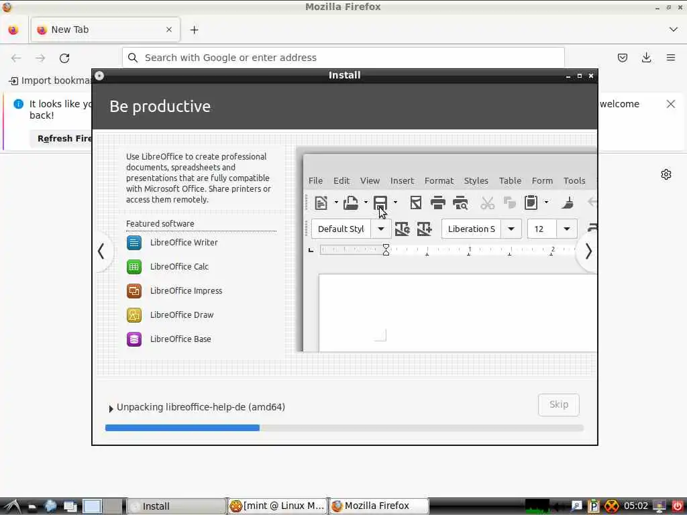Switch to Mozilla Firefox taskbar entry
Viewport: 687px width, 515px height.
coord(378,506)
